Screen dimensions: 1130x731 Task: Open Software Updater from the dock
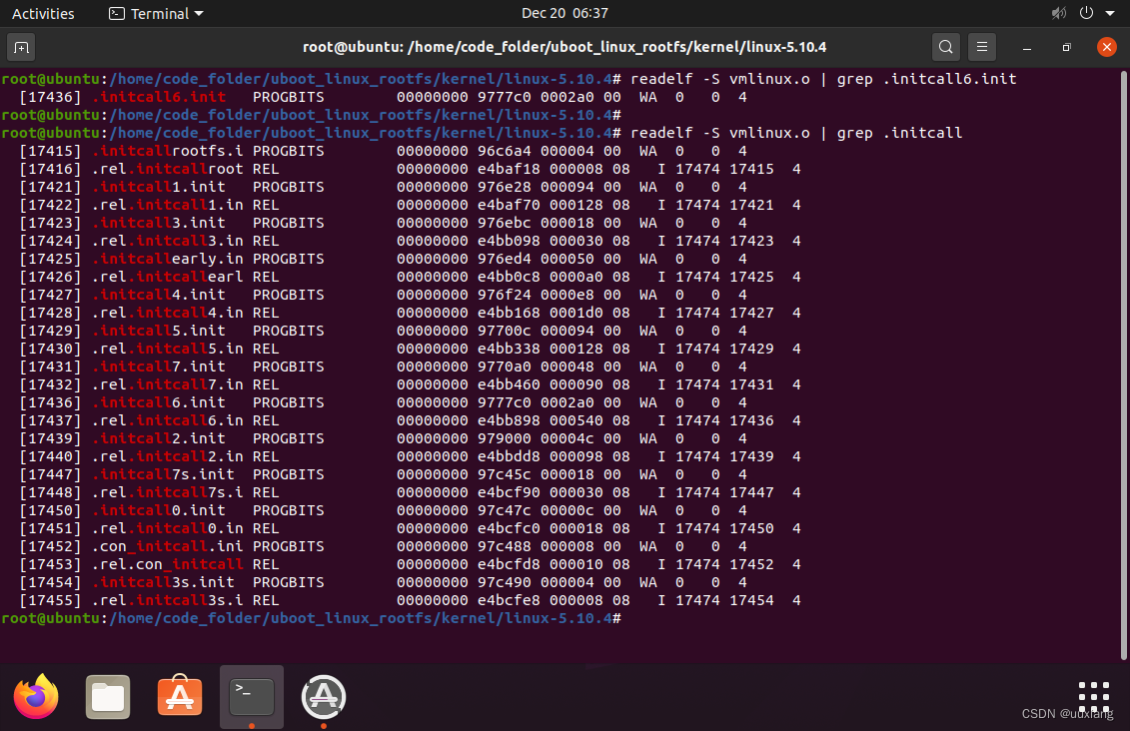(x=324, y=696)
